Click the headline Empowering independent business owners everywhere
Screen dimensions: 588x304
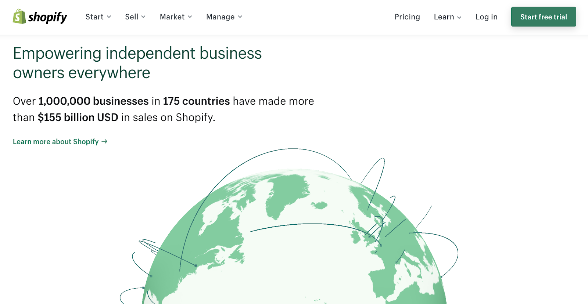(137, 63)
